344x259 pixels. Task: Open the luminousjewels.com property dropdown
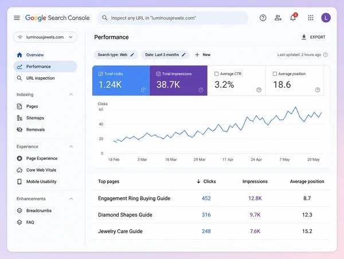[45, 37]
